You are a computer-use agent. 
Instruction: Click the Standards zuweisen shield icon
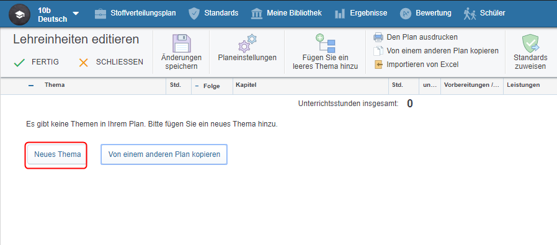click(530, 43)
